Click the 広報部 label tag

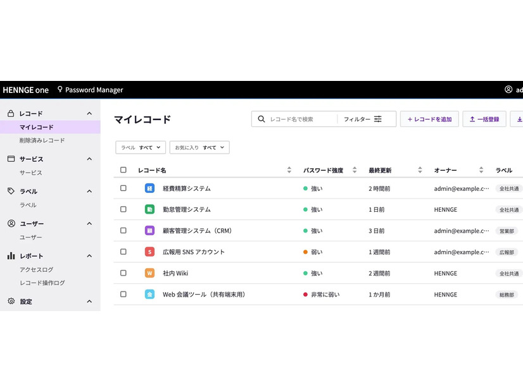pyautogui.click(x=507, y=252)
